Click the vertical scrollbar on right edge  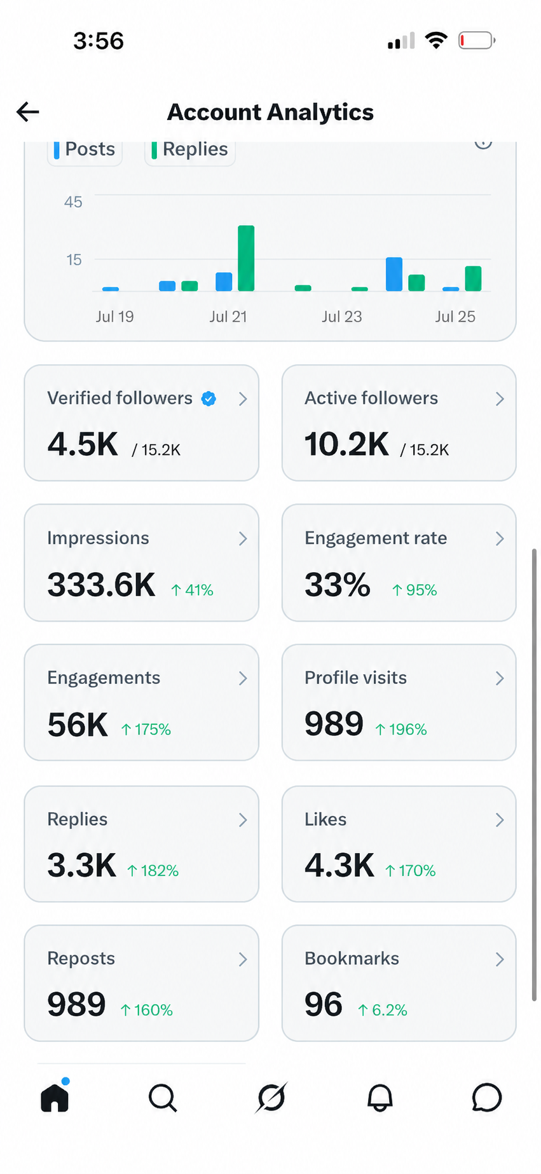click(x=534, y=774)
